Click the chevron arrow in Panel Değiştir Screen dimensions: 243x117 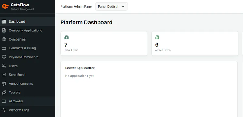pyautogui.click(x=123, y=6)
